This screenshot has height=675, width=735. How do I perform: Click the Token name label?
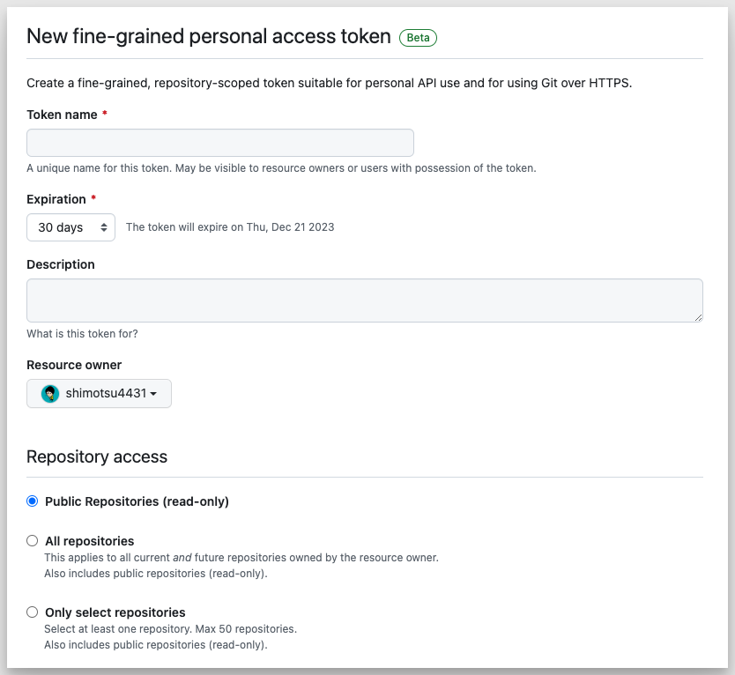pyautogui.click(x=62, y=114)
